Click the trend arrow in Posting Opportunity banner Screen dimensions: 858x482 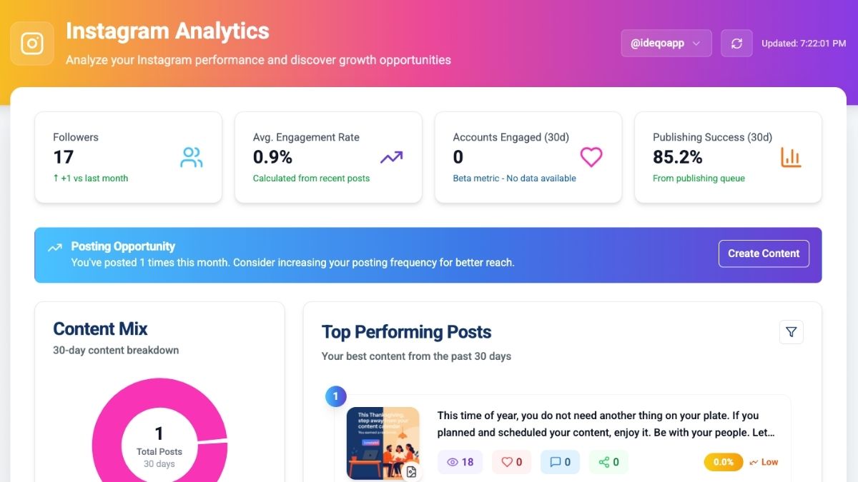tap(55, 246)
